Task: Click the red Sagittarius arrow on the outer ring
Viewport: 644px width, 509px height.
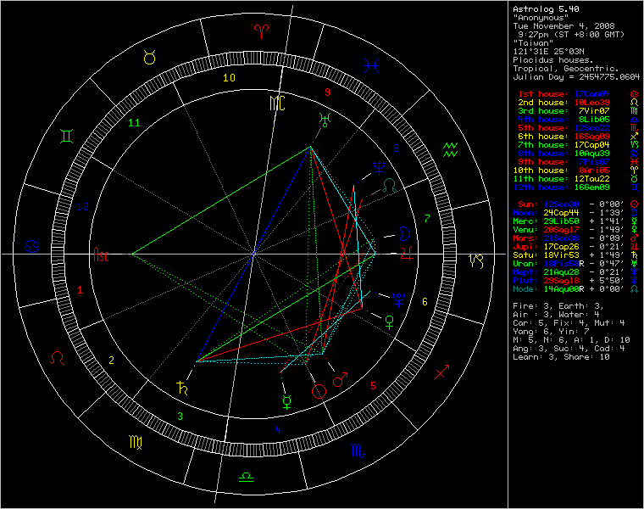Action: 442,372
